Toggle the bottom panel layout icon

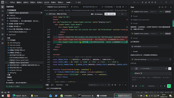pos(146,2)
